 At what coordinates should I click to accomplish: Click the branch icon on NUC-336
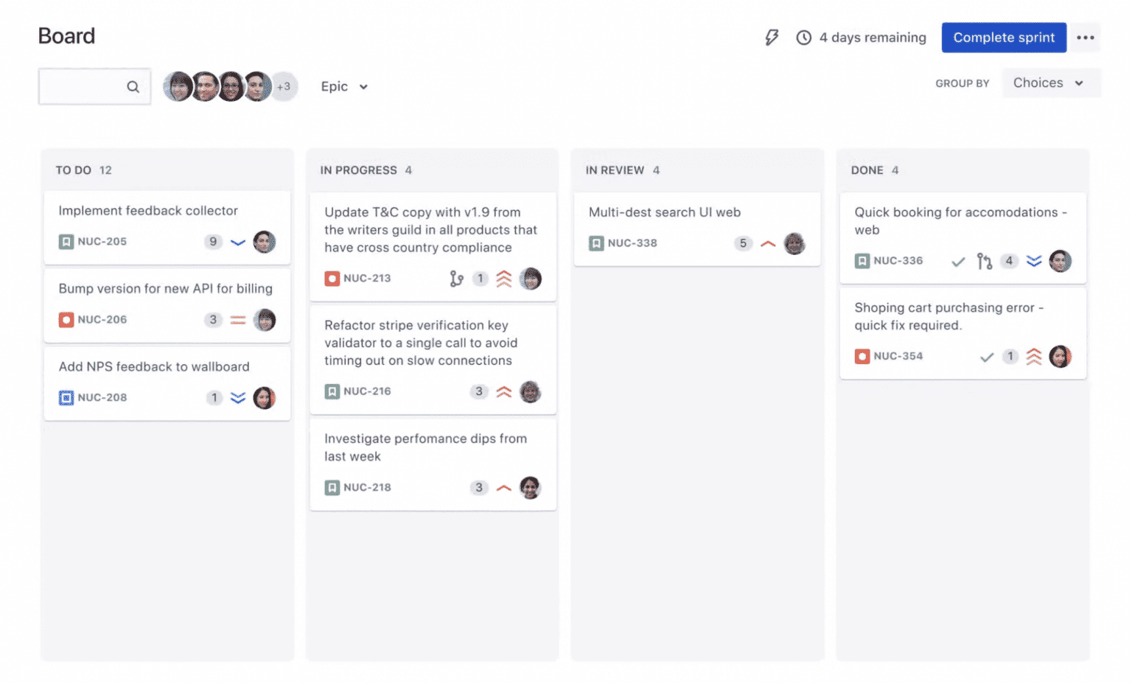pyautogui.click(x=984, y=261)
